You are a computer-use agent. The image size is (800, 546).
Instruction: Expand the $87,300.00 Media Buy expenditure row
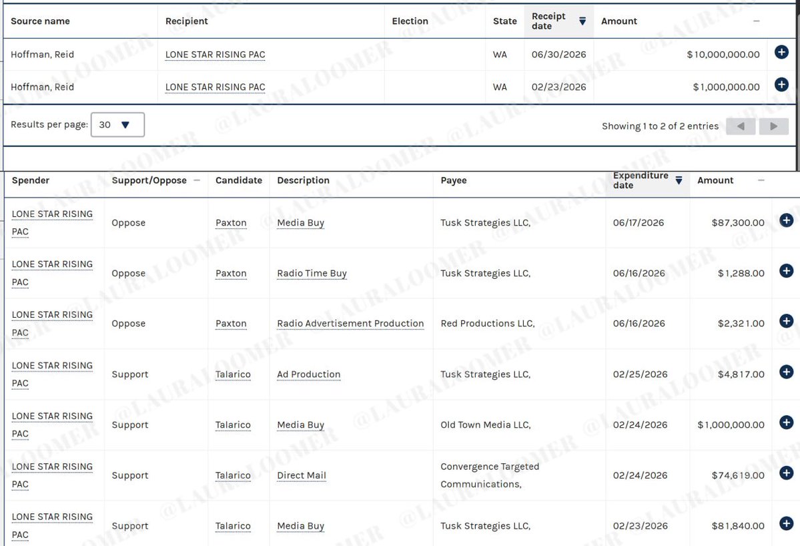[786, 220]
